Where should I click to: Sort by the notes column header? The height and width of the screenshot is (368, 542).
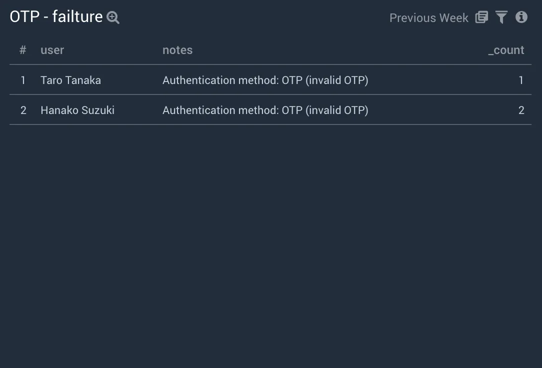pyautogui.click(x=177, y=50)
